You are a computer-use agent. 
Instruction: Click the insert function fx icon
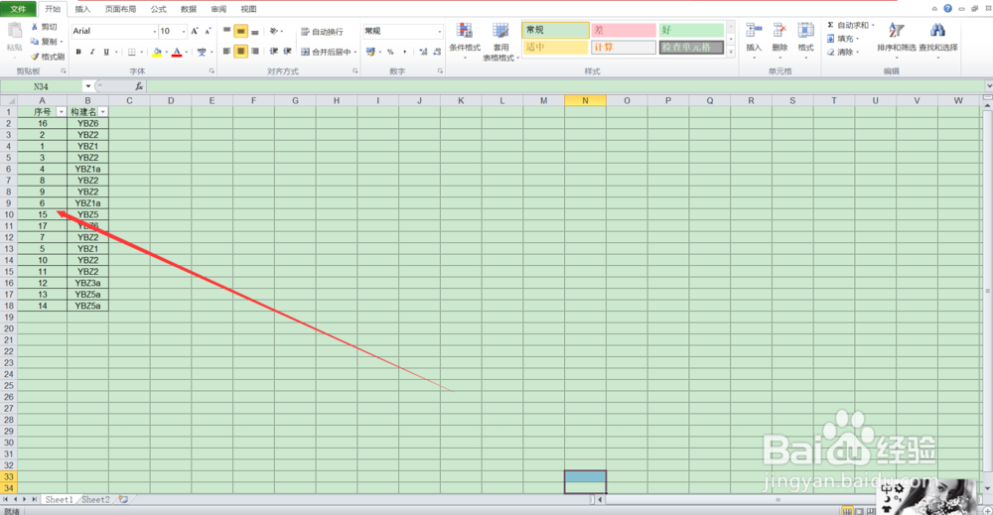pyautogui.click(x=139, y=86)
